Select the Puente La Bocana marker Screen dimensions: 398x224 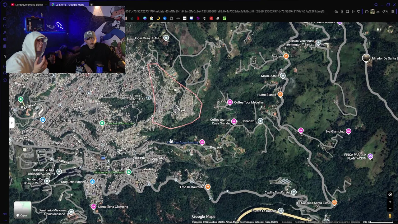[281, 211]
